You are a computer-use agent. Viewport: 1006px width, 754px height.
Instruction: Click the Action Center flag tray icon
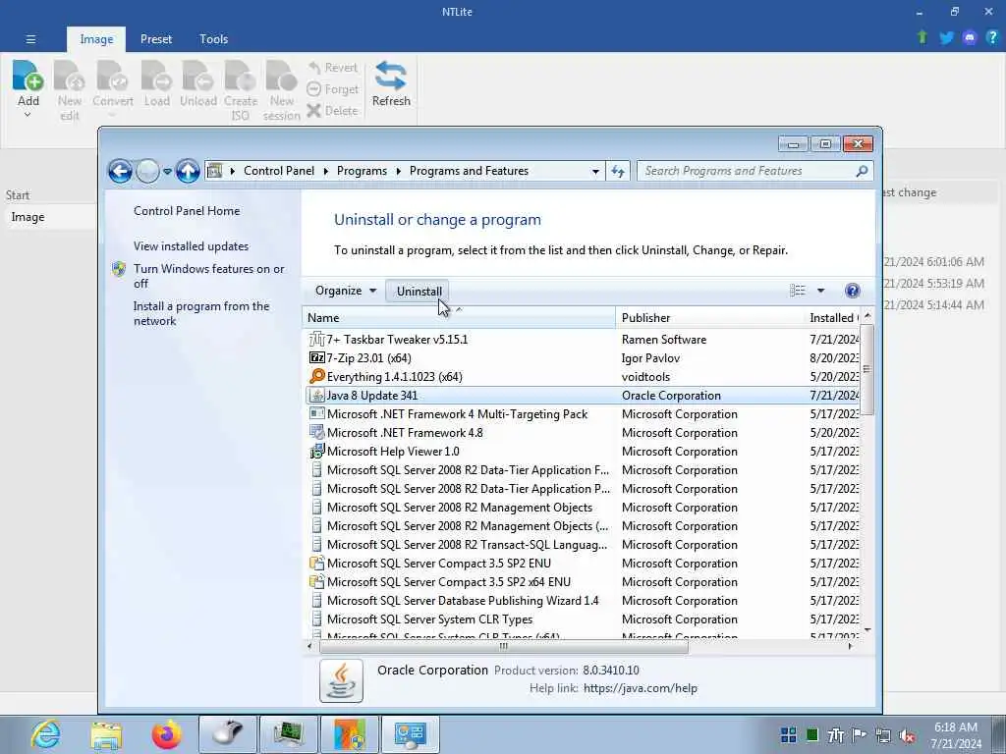(859, 734)
